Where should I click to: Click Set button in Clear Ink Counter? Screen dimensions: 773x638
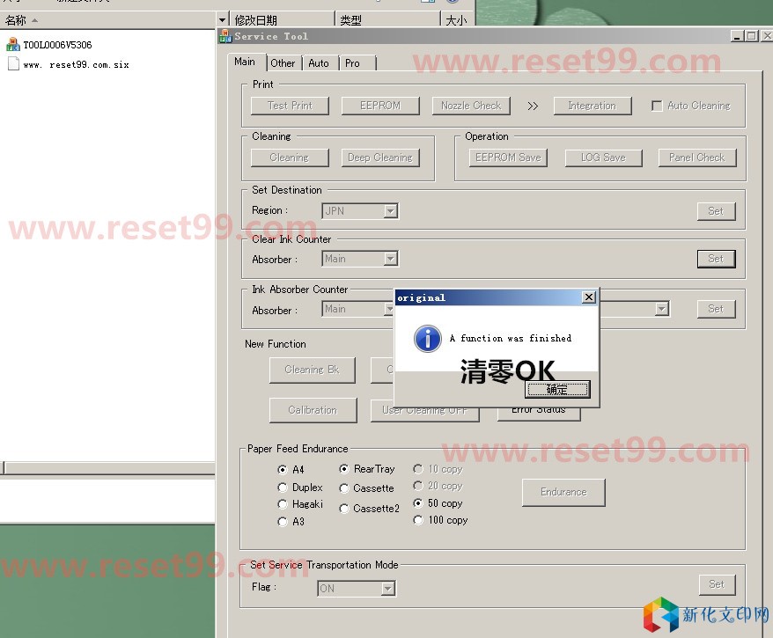point(716,259)
